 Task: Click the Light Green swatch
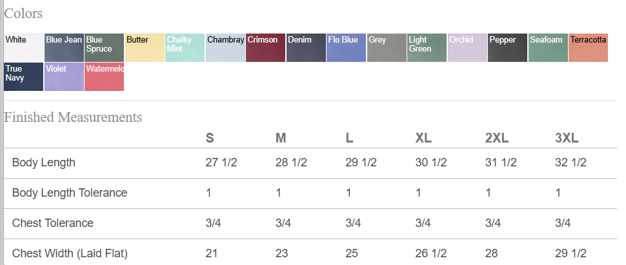(427, 48)
